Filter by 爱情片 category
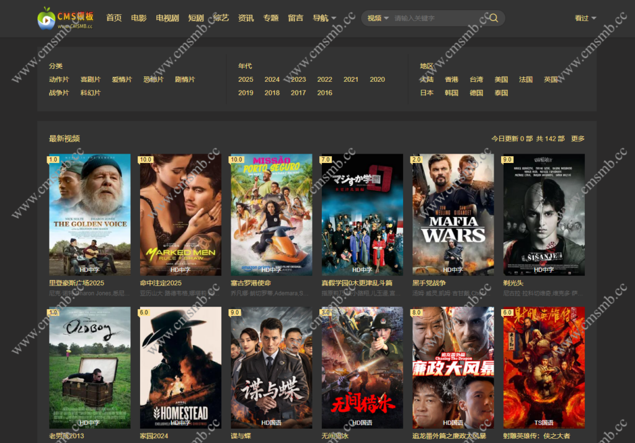The height and width of the screenshot is (443, 635). click(x=122, y=79)
